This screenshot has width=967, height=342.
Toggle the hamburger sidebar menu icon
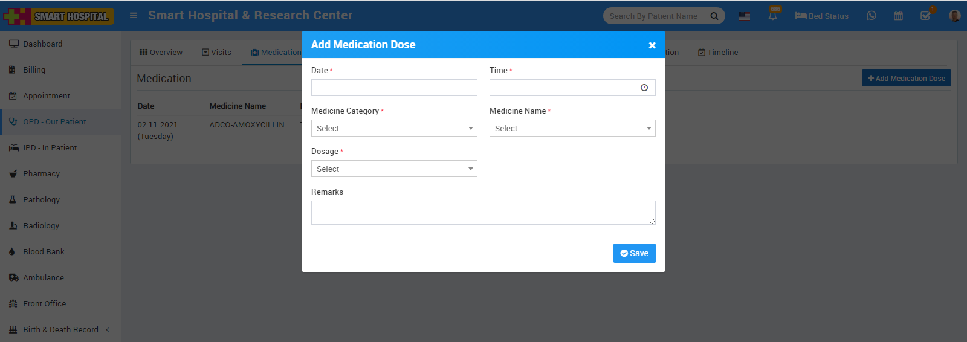(x=134, y=16)
